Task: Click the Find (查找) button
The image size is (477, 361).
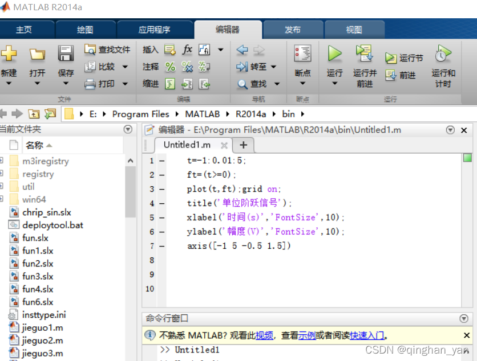Action: pos(252,84)
